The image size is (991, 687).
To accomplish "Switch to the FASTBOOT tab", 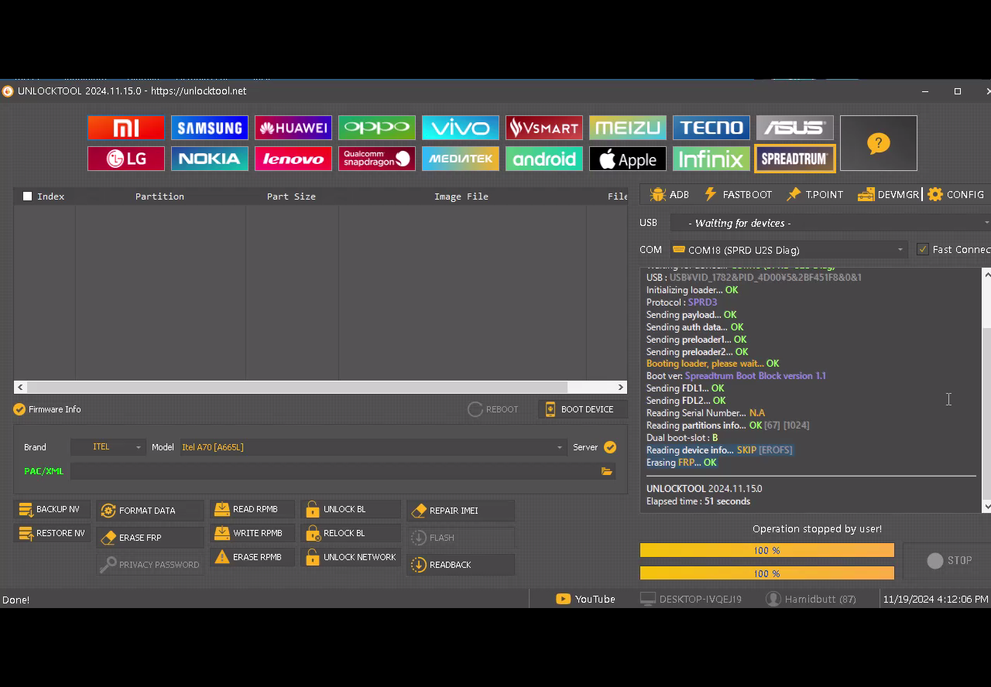I will 737,194.
